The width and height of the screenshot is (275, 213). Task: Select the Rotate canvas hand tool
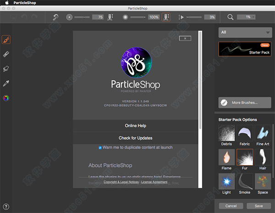click(6, 69)
